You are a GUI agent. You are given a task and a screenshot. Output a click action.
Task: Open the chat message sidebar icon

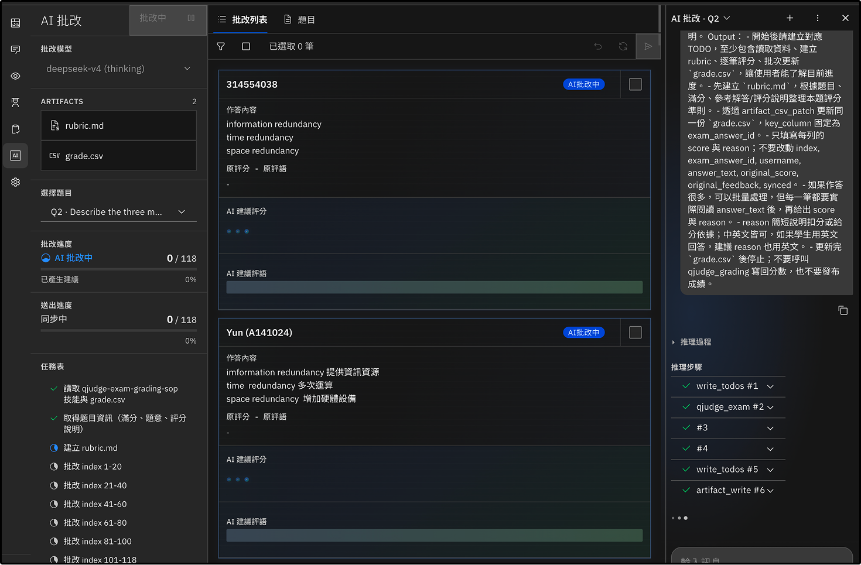point(15,50)
